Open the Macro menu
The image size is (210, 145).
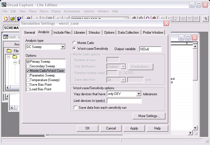click(x=44, y=11)
